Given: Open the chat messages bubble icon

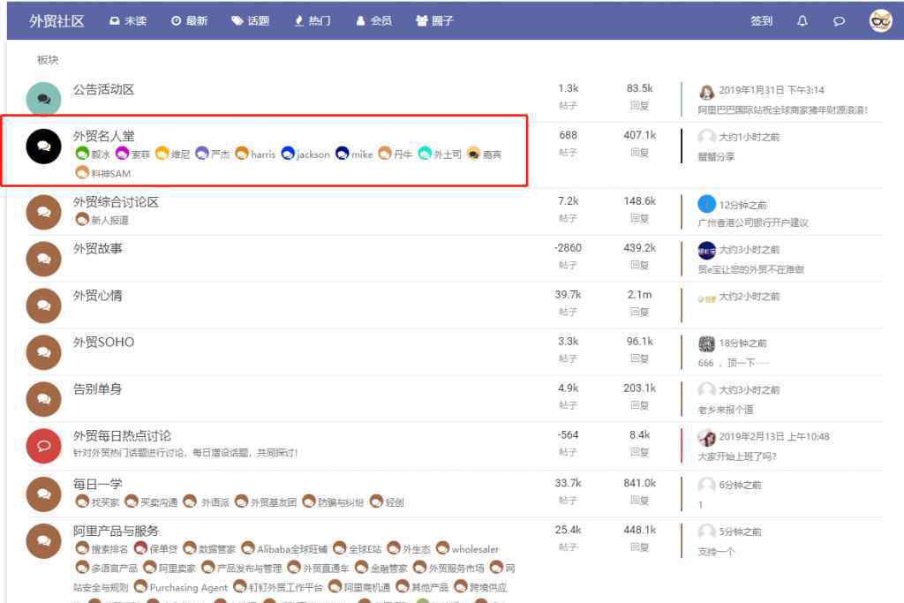Looking at the screenshot, I should [839, 21].
